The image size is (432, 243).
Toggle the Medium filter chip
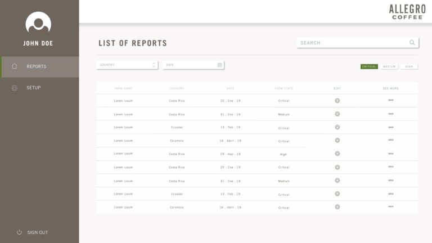click(389, 66)
